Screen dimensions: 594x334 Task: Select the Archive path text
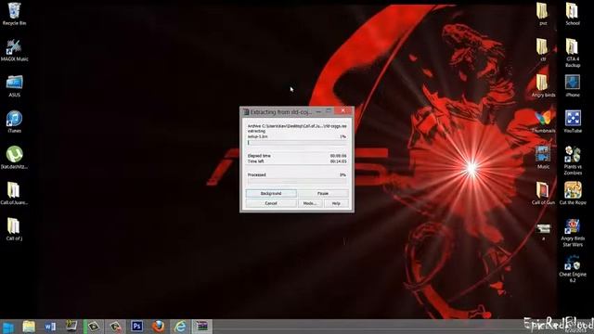pyautogui.click(x=297, y=126)
